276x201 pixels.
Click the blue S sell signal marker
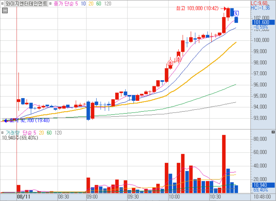click(236, 13)
